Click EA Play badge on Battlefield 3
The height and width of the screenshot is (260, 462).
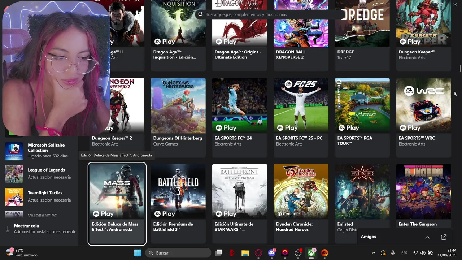(x=165, y=214)
